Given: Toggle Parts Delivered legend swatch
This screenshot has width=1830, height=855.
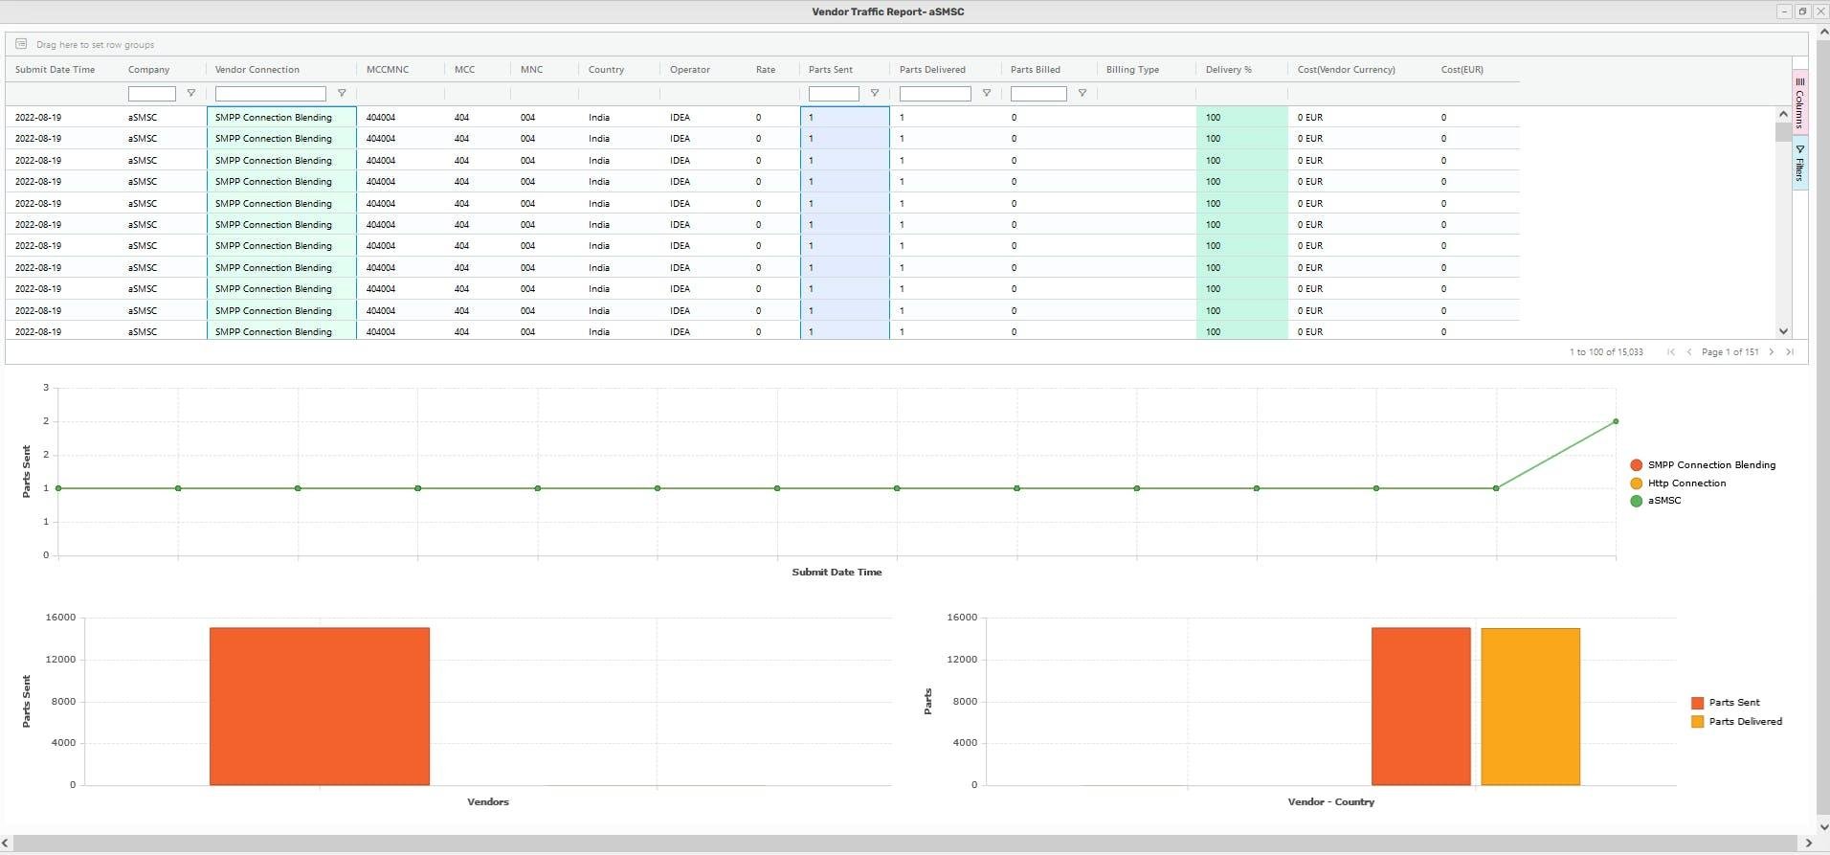Looking at the screenshot, I should point(1697,722).
